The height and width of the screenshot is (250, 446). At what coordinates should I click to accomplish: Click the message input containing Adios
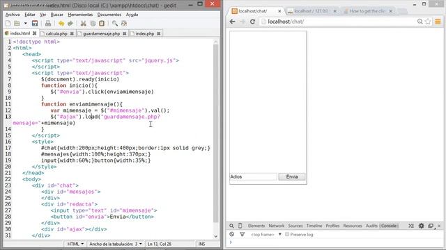tap(253, 176)
